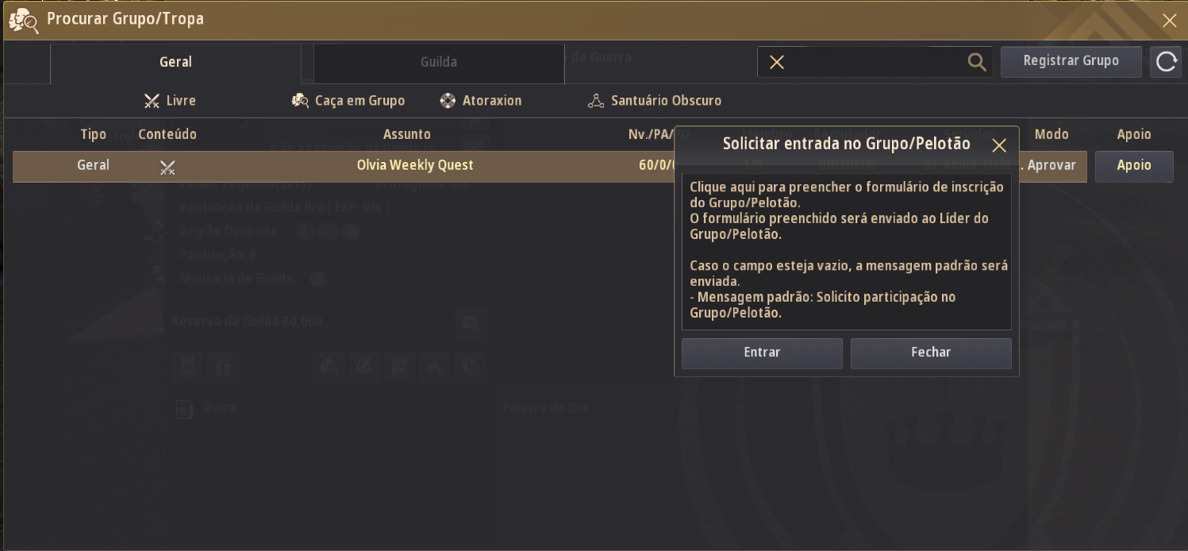
Task: Click the Assunto column header
Action: [406, 134]
